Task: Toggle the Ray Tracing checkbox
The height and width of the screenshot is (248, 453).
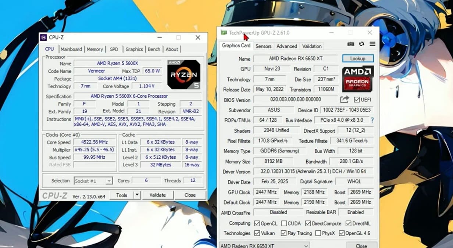Action: (283, 233)
